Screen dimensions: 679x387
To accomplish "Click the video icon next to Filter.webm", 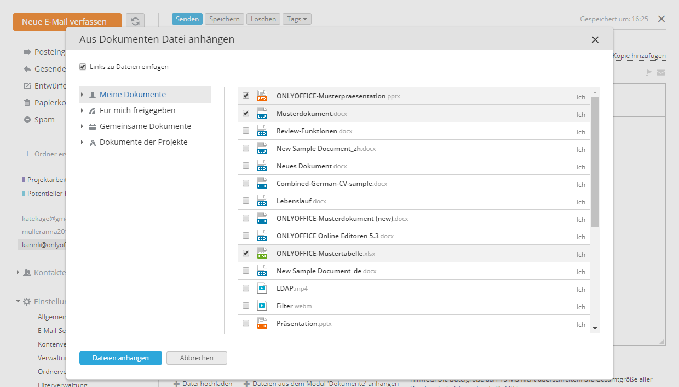I will pyautogui.click(x=262, y=306).
